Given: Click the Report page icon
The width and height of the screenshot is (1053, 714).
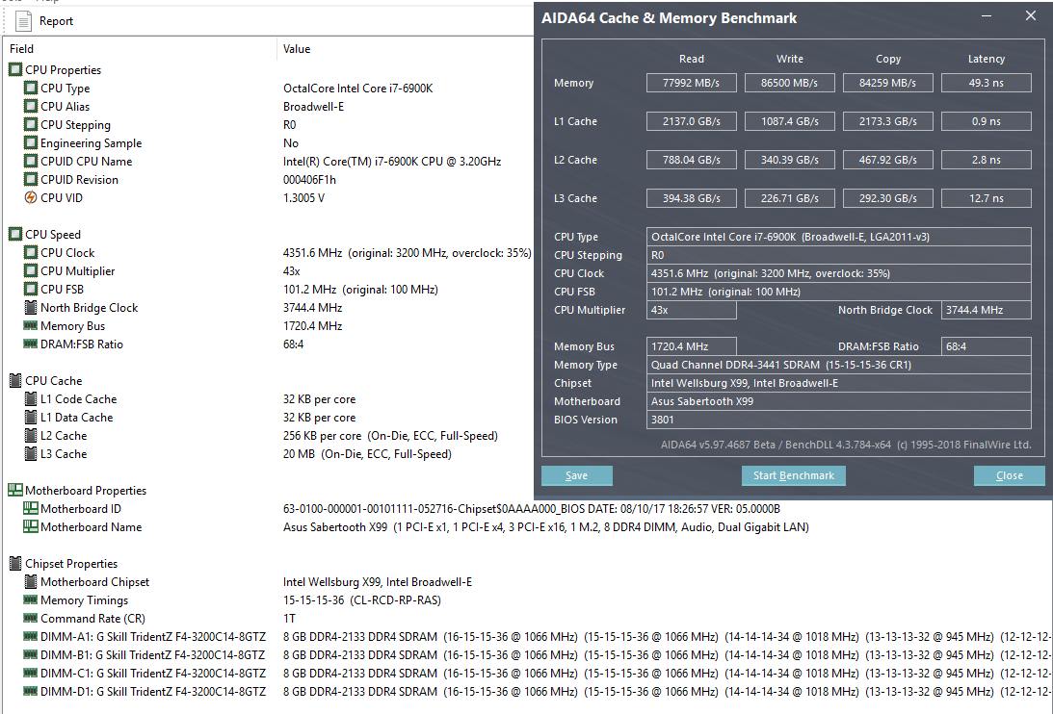Looking at the screenshot, I should (23, 21).
